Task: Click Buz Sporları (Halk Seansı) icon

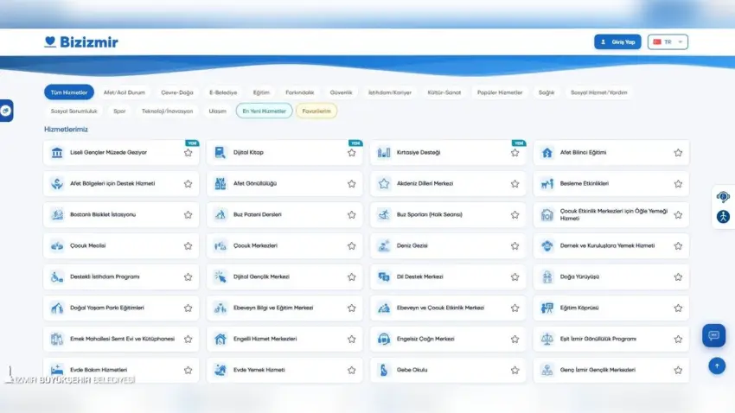Action: (383, 214)
